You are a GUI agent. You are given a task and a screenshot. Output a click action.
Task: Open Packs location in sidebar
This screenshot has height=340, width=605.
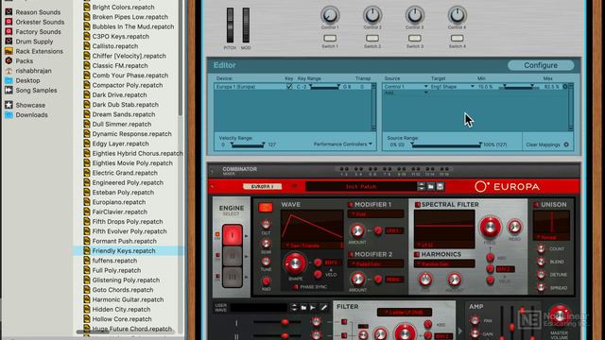click(24, 60)
